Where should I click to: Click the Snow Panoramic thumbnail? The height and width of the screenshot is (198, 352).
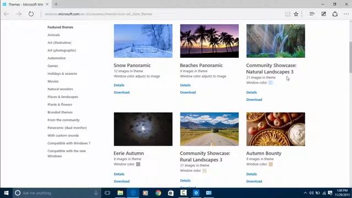tap(143, 41)
